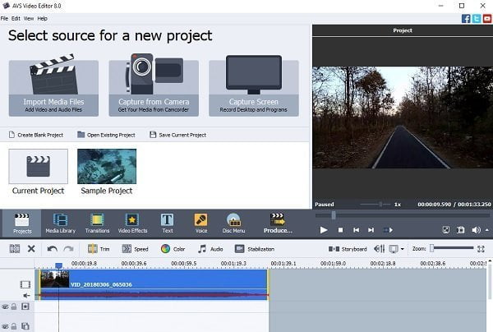This screenshot has height=332, width=493.
Task: Jump to next frame
Action: pos(371,230)
